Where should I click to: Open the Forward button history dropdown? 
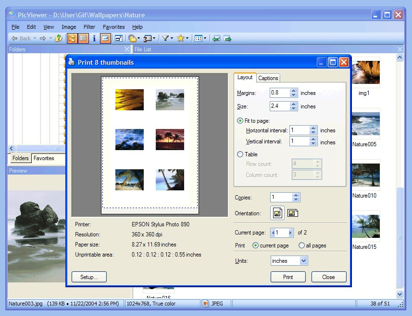point(50,38)
